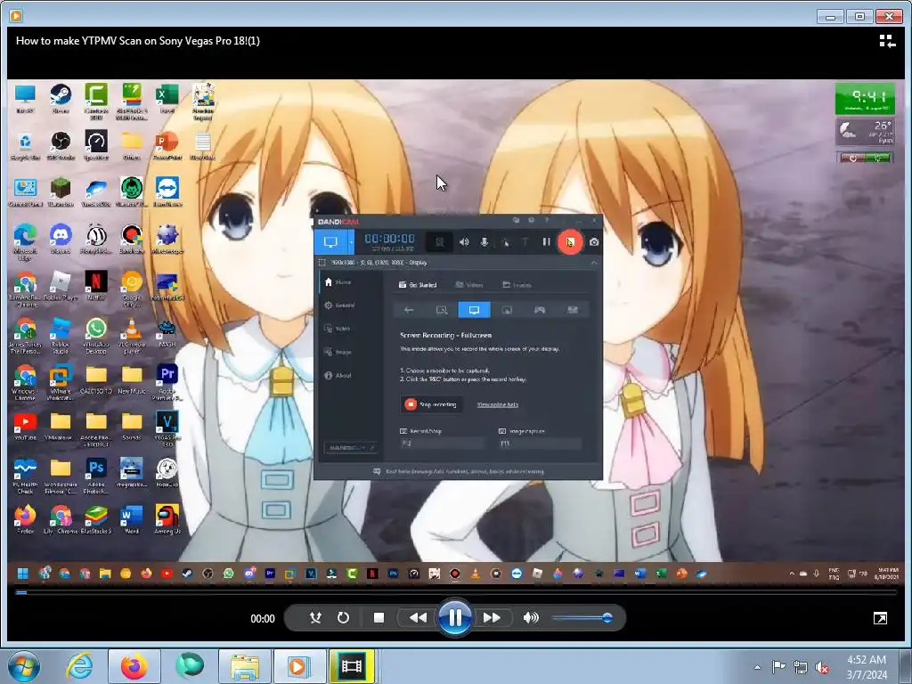Click the Adobe Photoshop desktop icon

[x=96, y=476]
